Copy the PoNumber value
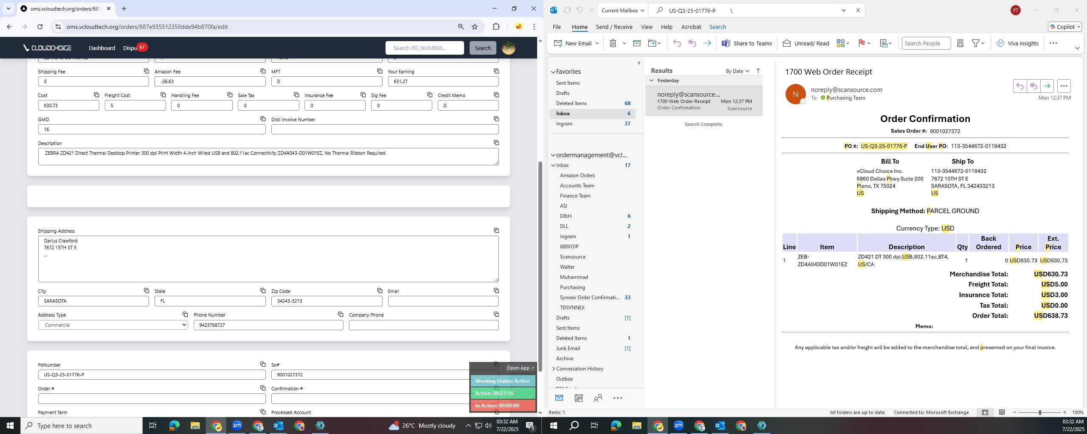This screenshot has height=434, width=1087. click(263, 364)
